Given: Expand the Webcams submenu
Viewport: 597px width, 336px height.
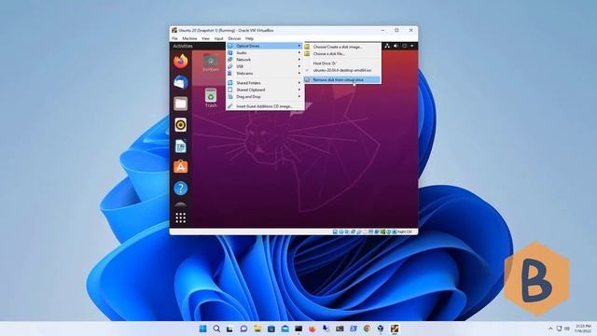Looking at the screenshot, I should pos(265,74).
